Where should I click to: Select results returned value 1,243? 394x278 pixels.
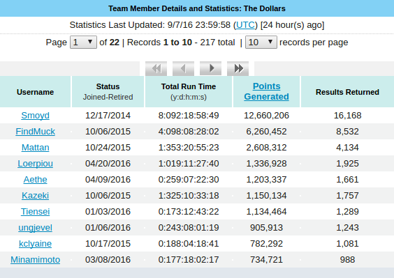pyautogui.click(x=347, y=228)
